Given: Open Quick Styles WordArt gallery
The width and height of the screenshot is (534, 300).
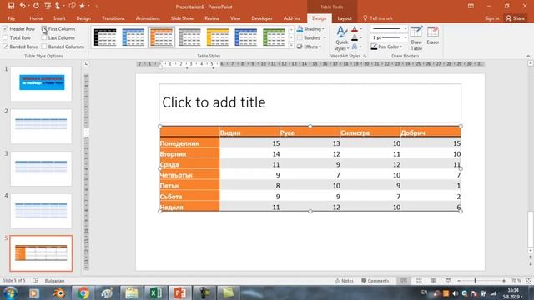Looking at the screenshot, I should pyautogui.click(x=341, y=38).
